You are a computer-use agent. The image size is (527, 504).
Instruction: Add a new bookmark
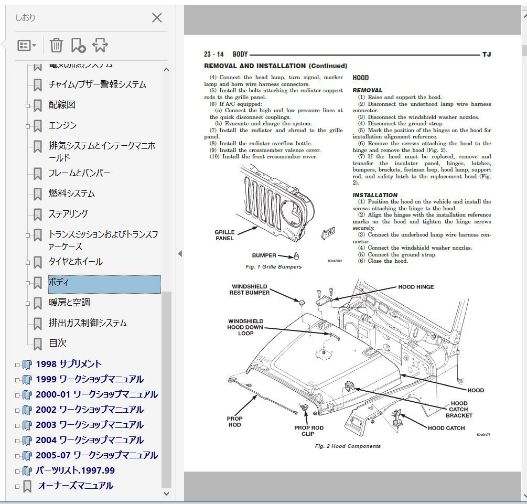click(78, 46)
